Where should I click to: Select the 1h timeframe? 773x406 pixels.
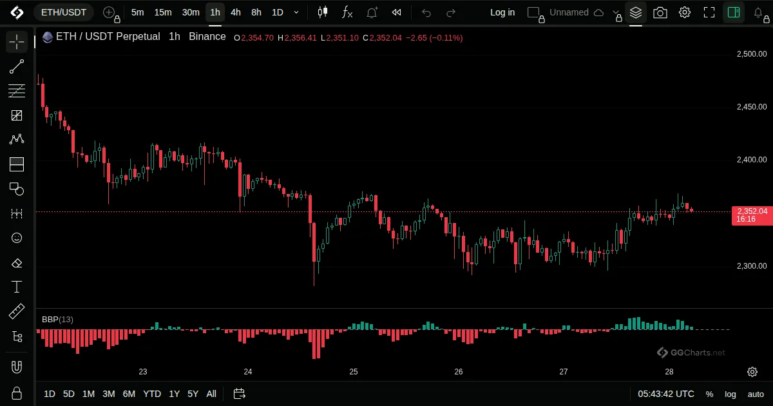(x=215, y=12)
